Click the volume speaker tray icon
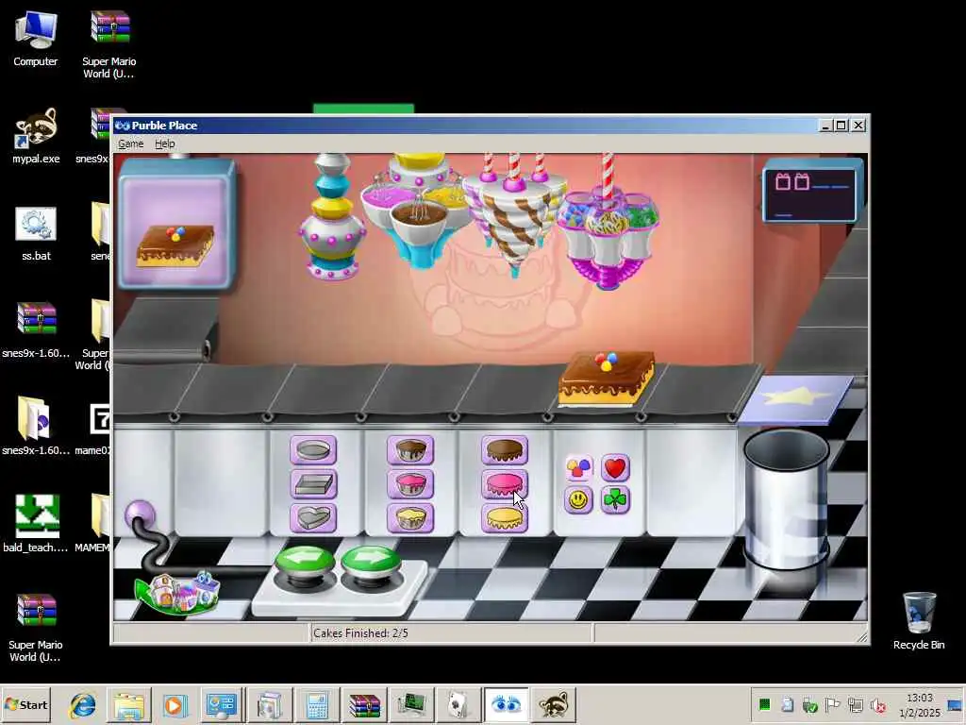Image resolution: width=966 pixels, height=725 pixels. coord(878,704)
